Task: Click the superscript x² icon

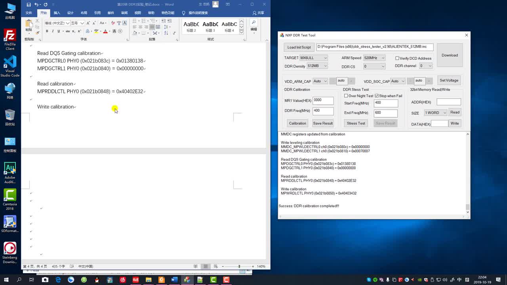Action: 80,31
